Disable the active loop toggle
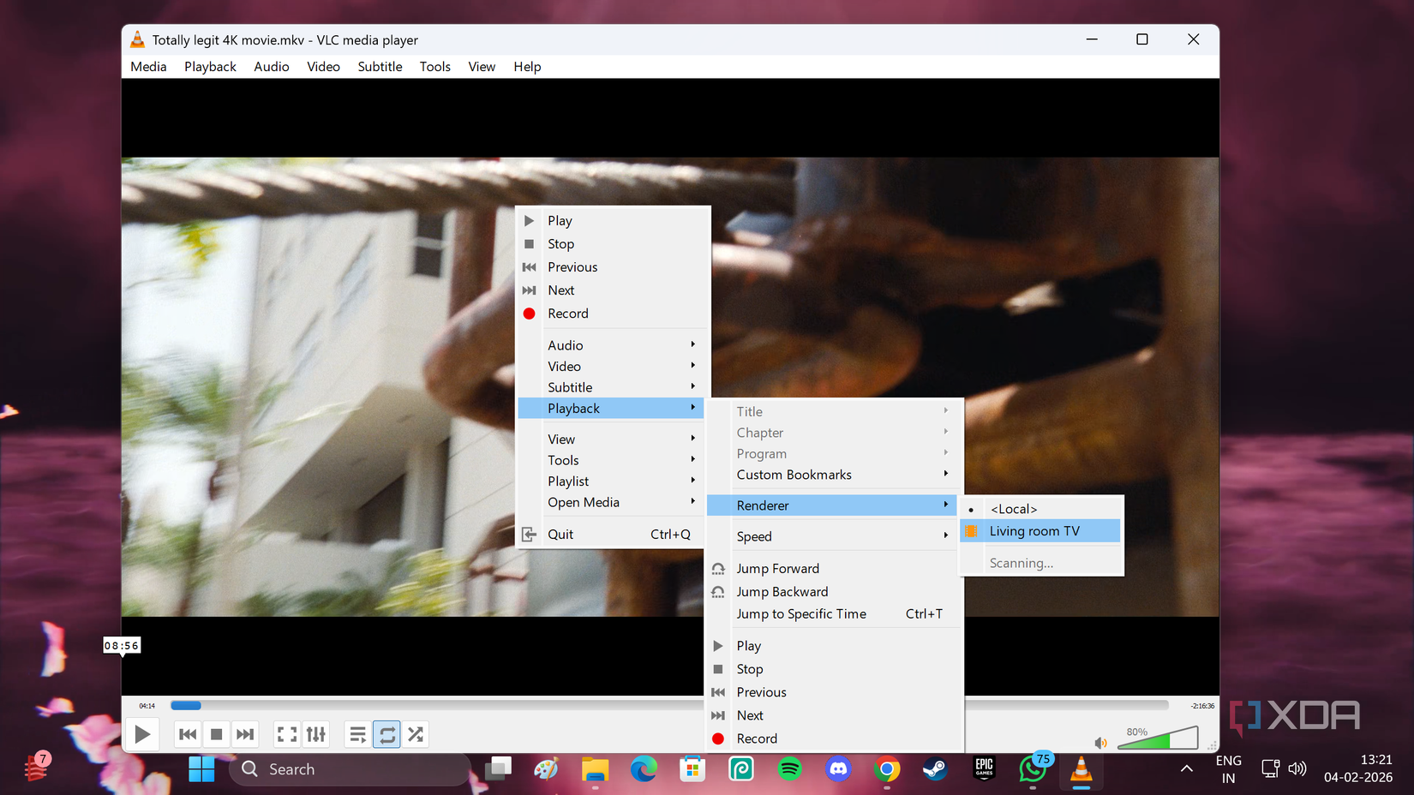This screenshot has width=1414, height=795. 386,734
